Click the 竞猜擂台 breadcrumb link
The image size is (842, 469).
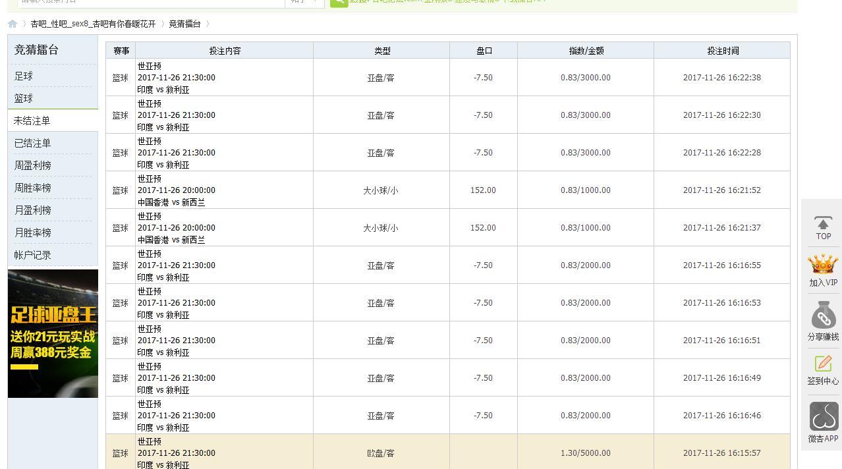pyautogui.click(x=184, y=24)
